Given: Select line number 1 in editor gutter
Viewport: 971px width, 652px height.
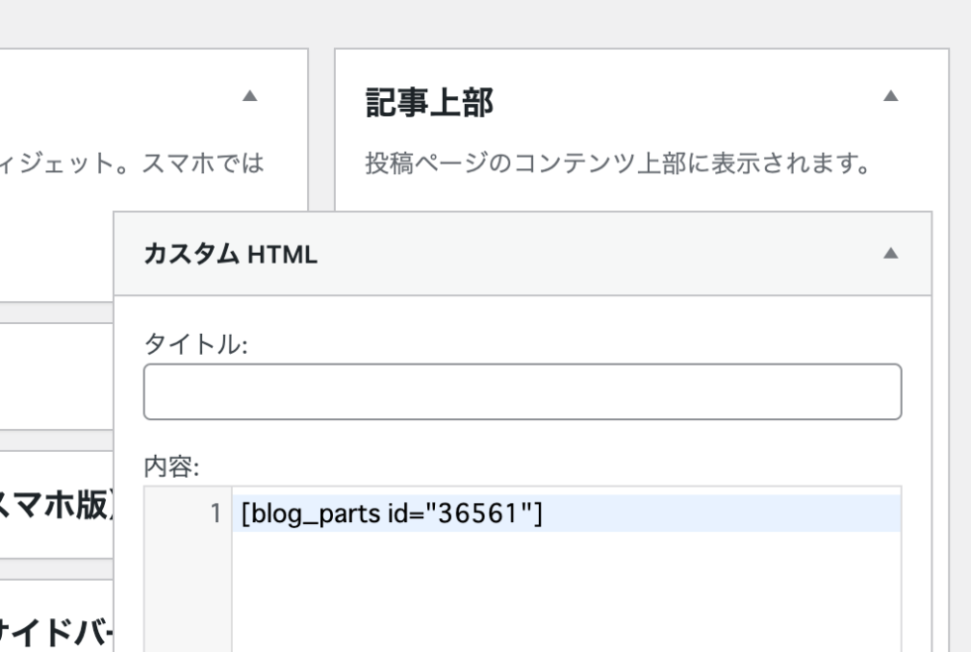Looking at the screenshot, I should (217, 515).
